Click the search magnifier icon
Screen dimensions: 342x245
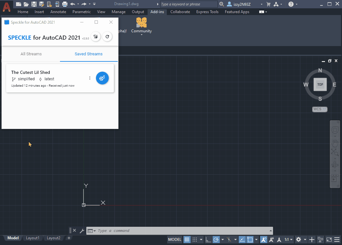point(221,4)
